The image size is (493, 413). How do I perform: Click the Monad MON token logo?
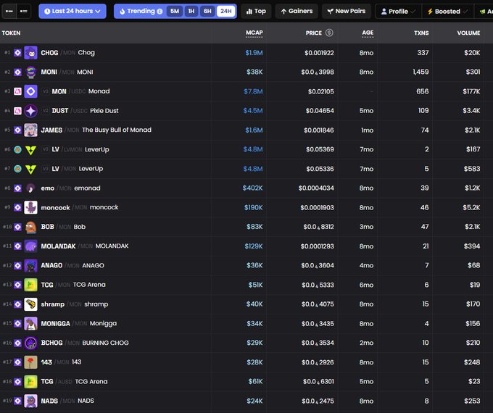[x=30, y=91]
